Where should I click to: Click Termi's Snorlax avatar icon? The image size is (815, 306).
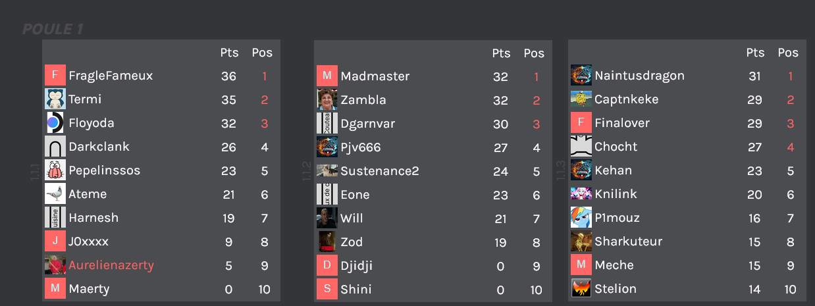coord(55,99)
